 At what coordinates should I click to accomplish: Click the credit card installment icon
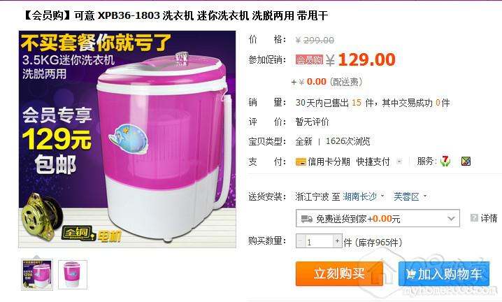pyautogui.click(x=301, y=162)
